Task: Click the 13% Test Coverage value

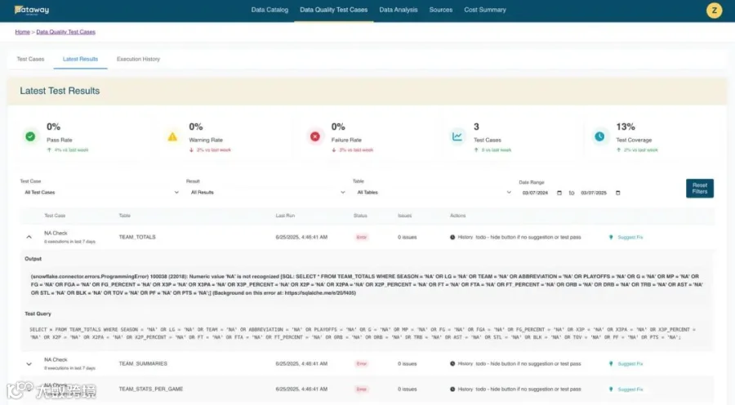Action: 626,127
